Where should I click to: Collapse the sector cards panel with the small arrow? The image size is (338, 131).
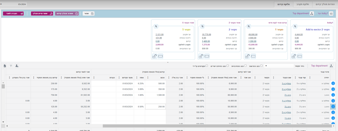(168, 62)
